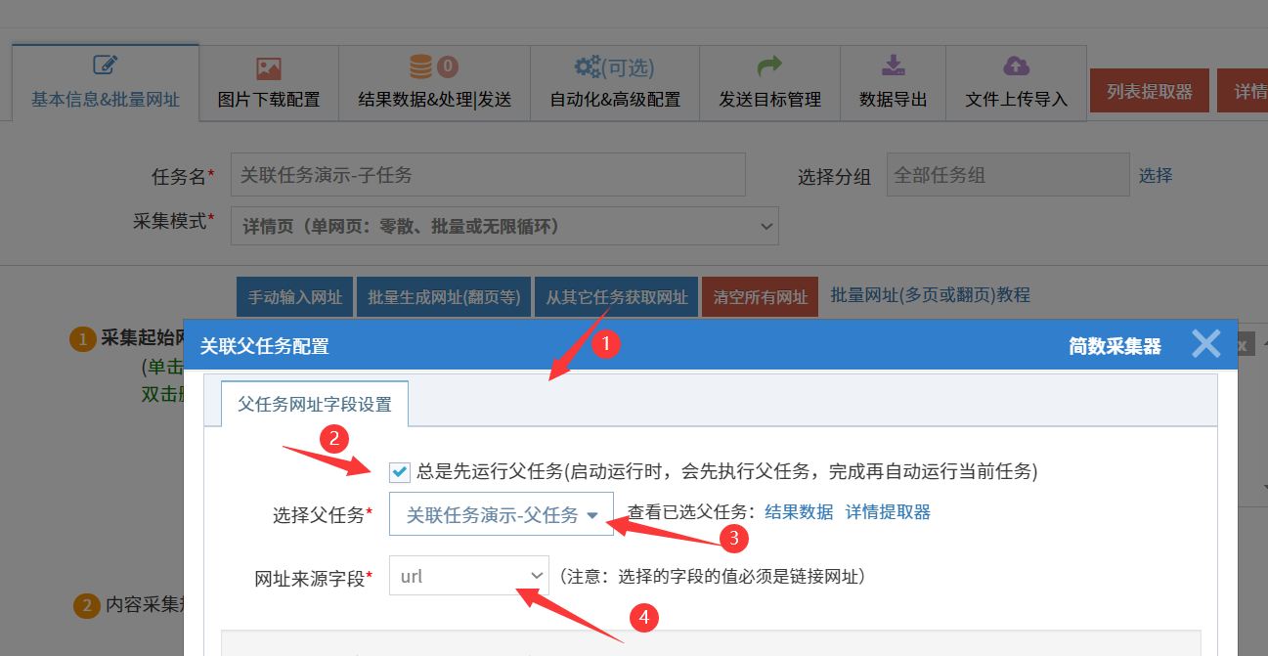Open the 批量网址(多页或翻页)教程 link

tap(930, 294)
